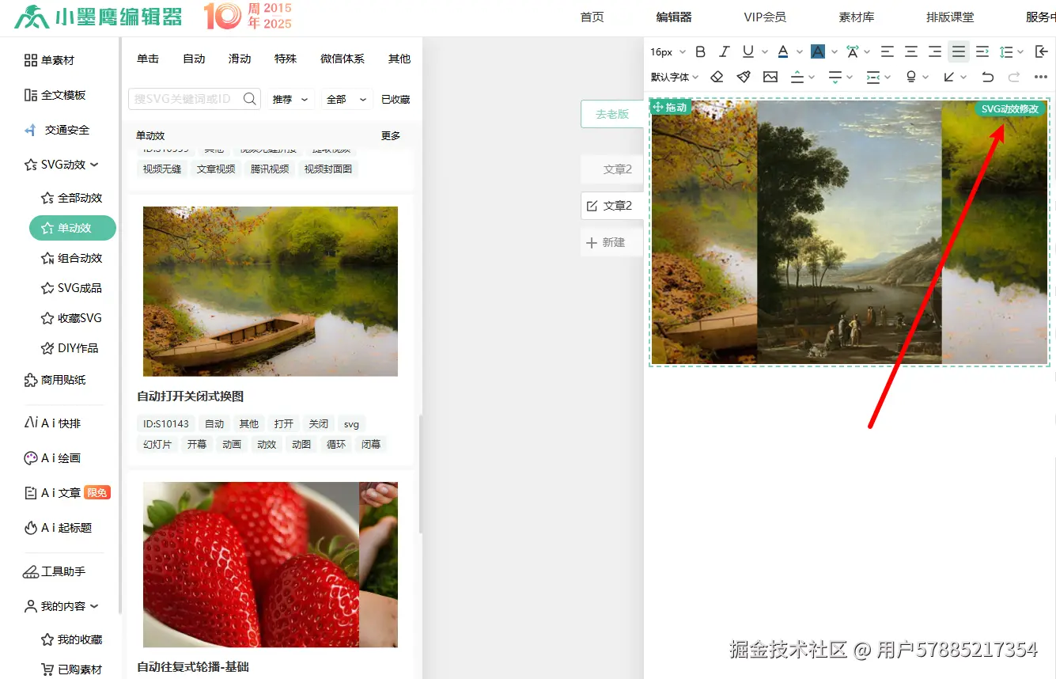Apply underline formatting to text
This screenshot has width=1056, height=679.
click(x=748, y=52)
